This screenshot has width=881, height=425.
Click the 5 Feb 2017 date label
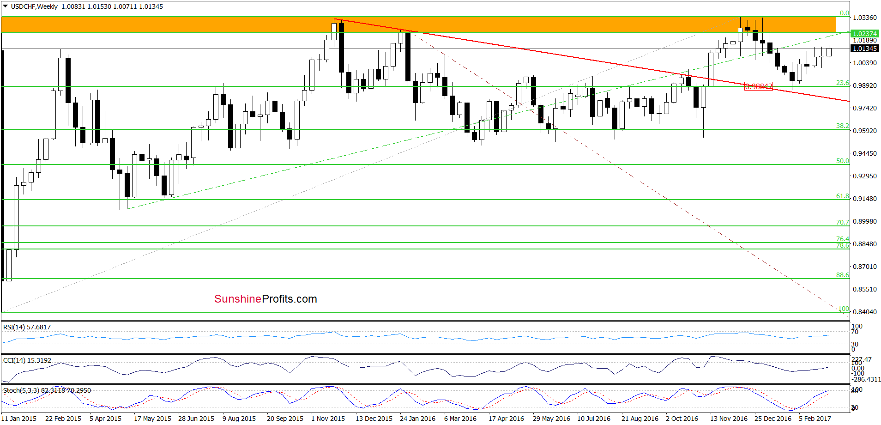click(815, 419)
